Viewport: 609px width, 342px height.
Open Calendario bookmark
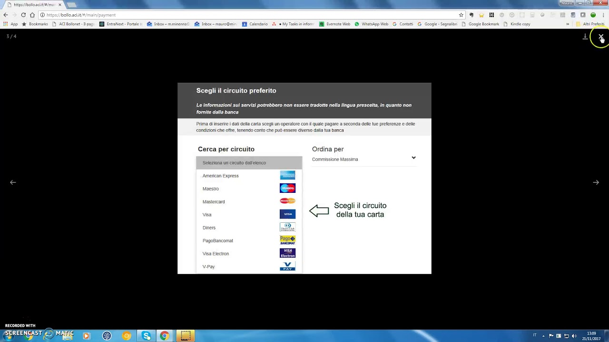click(255, 24)
